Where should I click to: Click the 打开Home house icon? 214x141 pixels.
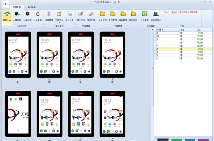7,15
